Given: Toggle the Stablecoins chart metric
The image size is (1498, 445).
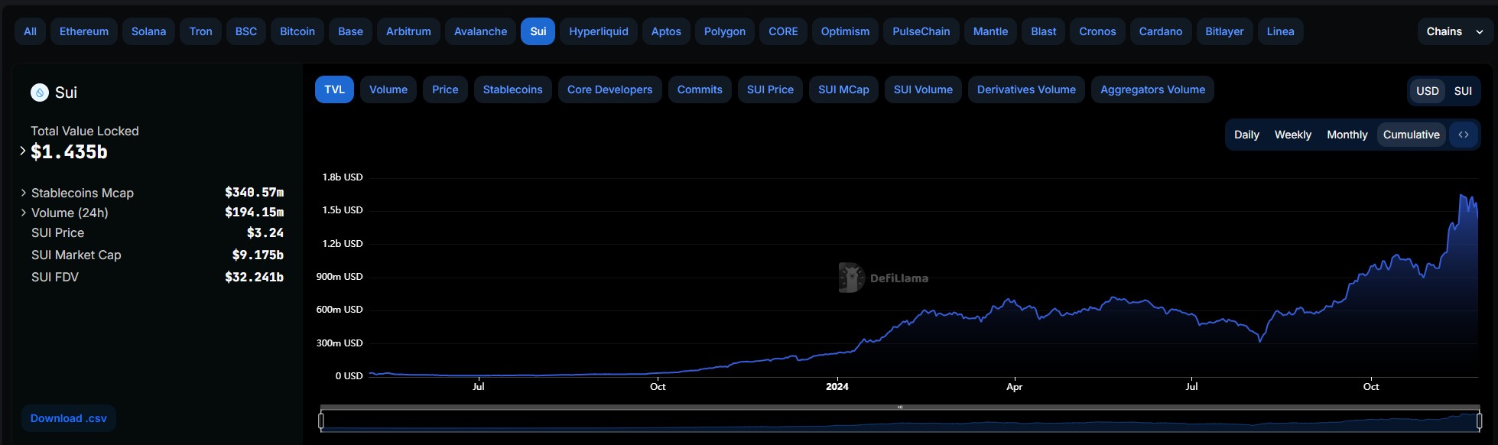Looking at the screenshot, I should (x=512, y=89).
